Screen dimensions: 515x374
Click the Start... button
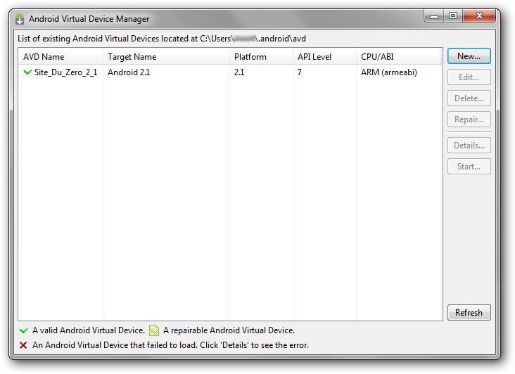pos(469,167)
